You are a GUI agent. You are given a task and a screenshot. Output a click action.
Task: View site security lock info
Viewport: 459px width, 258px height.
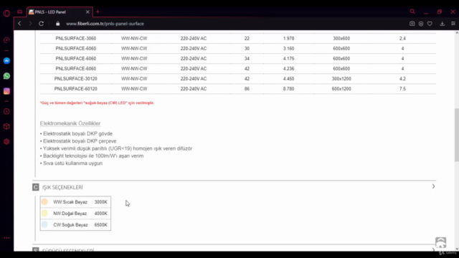[x=57, y=24]
